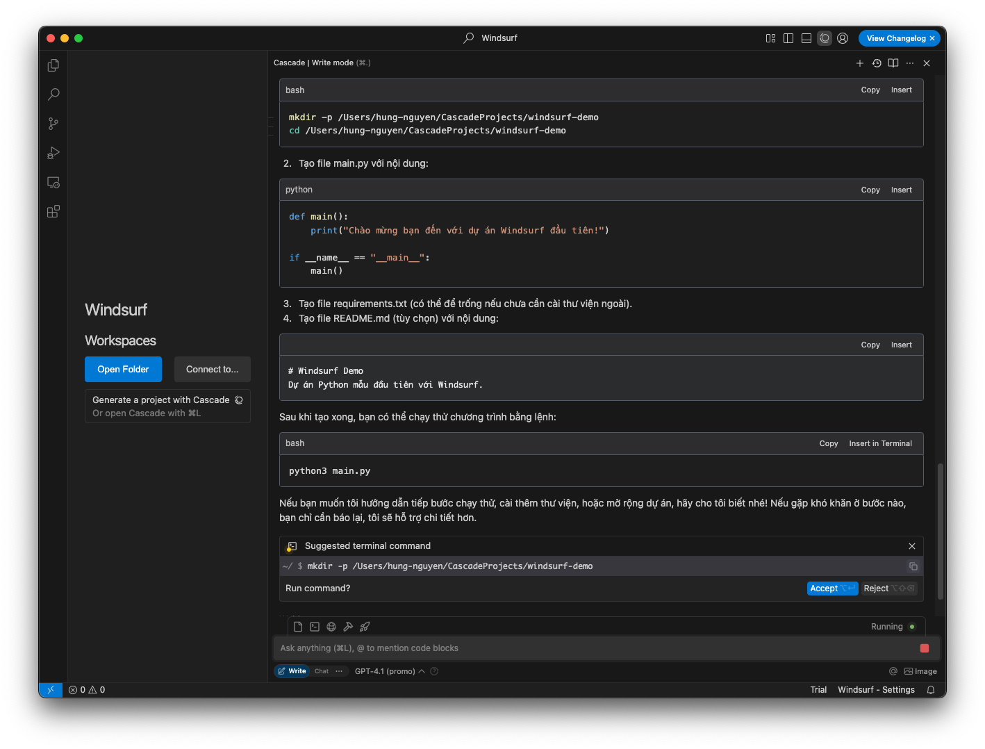
Task: Switch Cascade to Chat mode
Action: pos(322,671)
